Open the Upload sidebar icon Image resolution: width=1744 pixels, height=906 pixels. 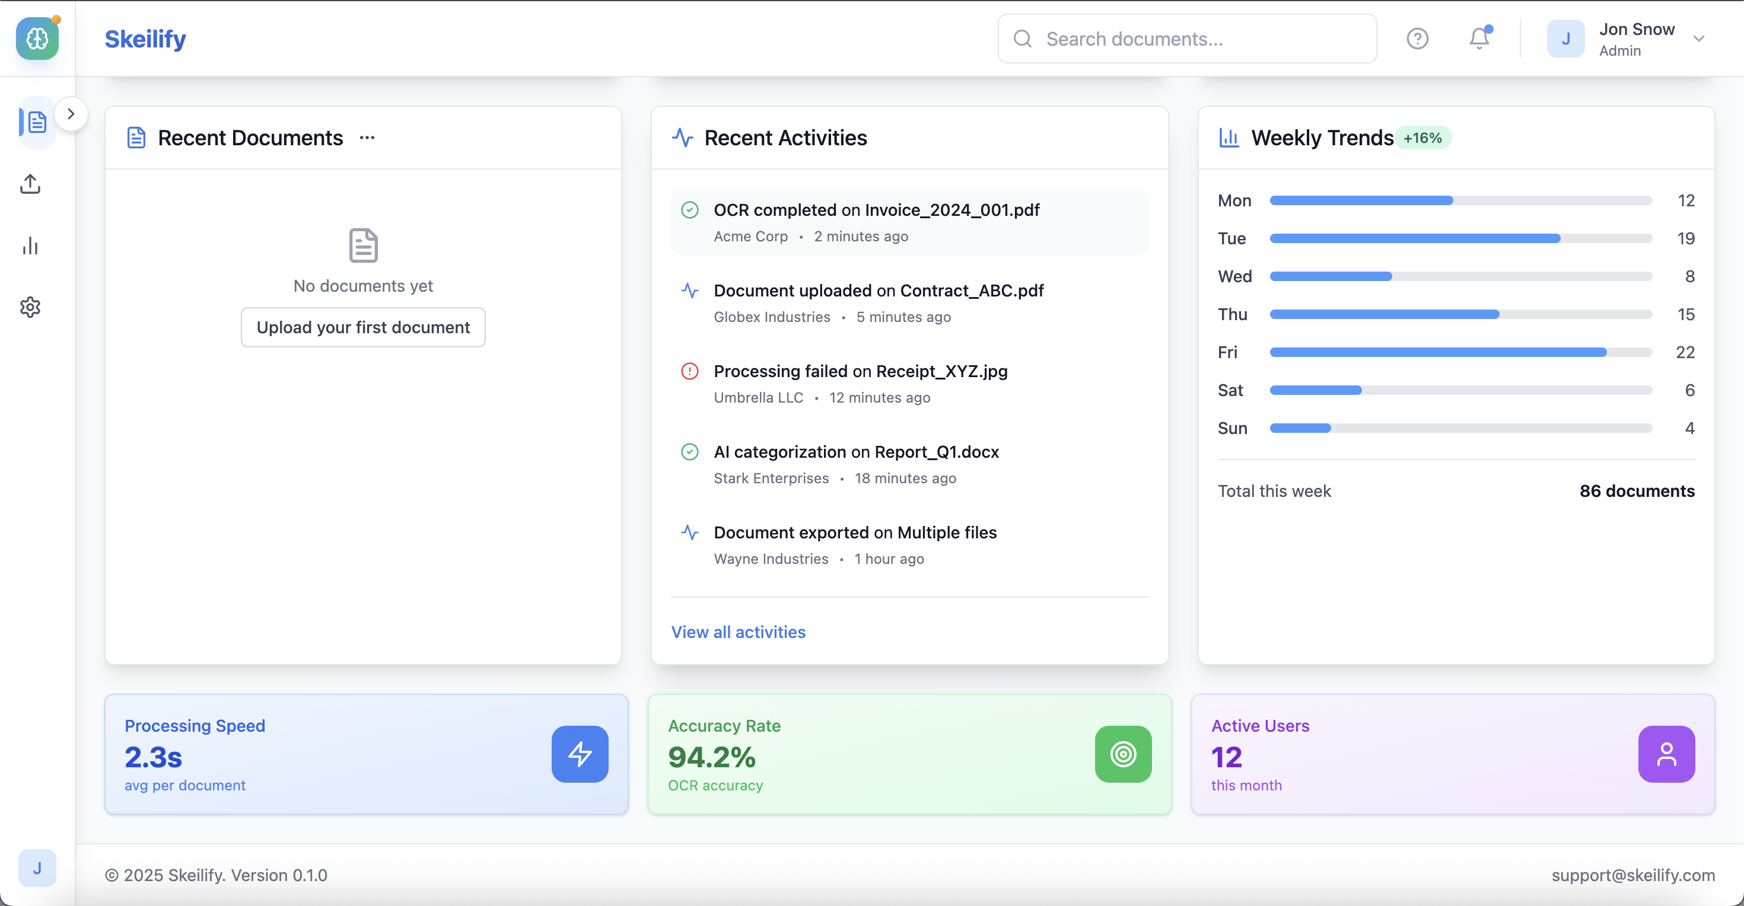coord(30,184)
